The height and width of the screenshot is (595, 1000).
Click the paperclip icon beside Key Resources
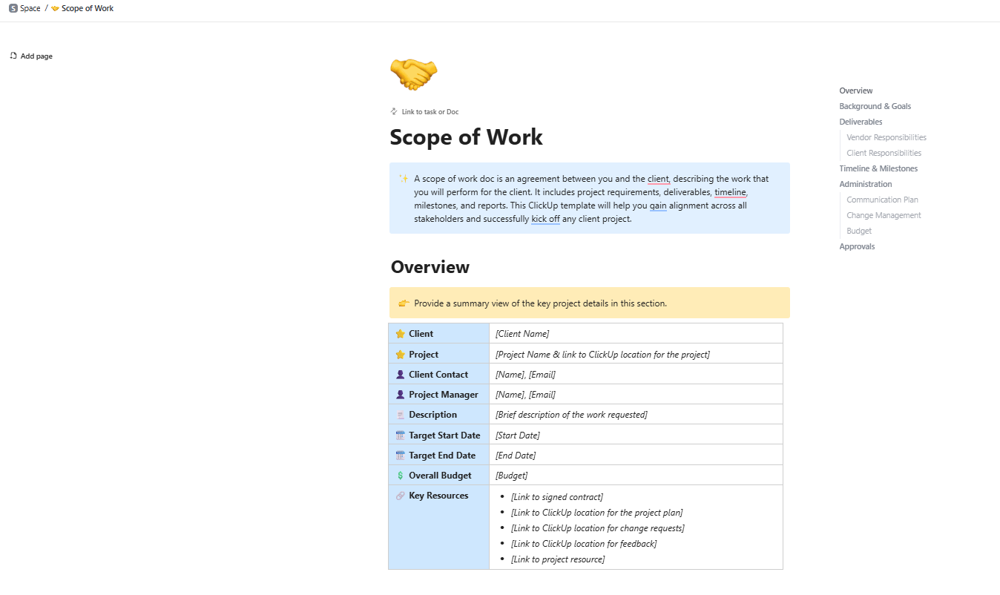(x=400, y=495)
